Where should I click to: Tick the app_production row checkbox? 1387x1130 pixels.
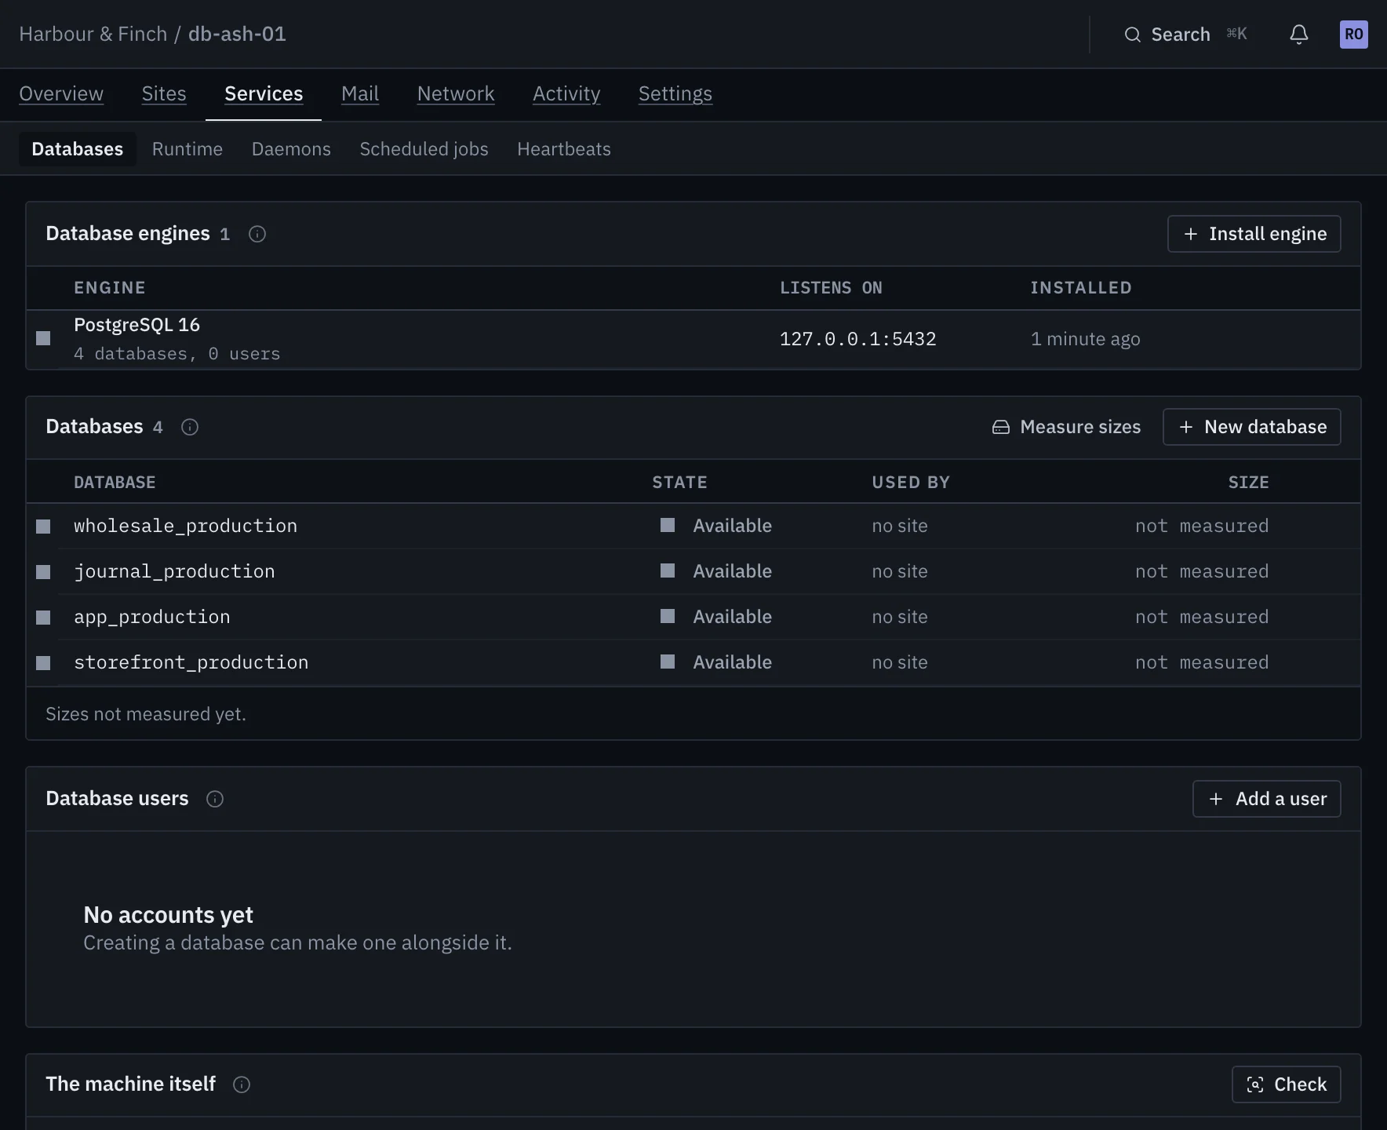click(x=43, y=618)
